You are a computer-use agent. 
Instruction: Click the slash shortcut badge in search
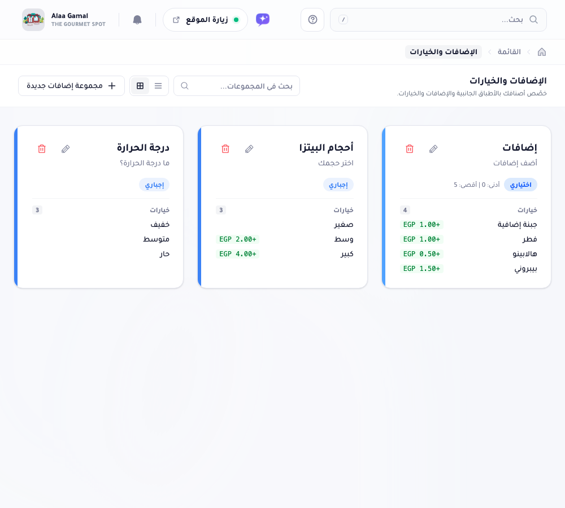click(343, 20)
